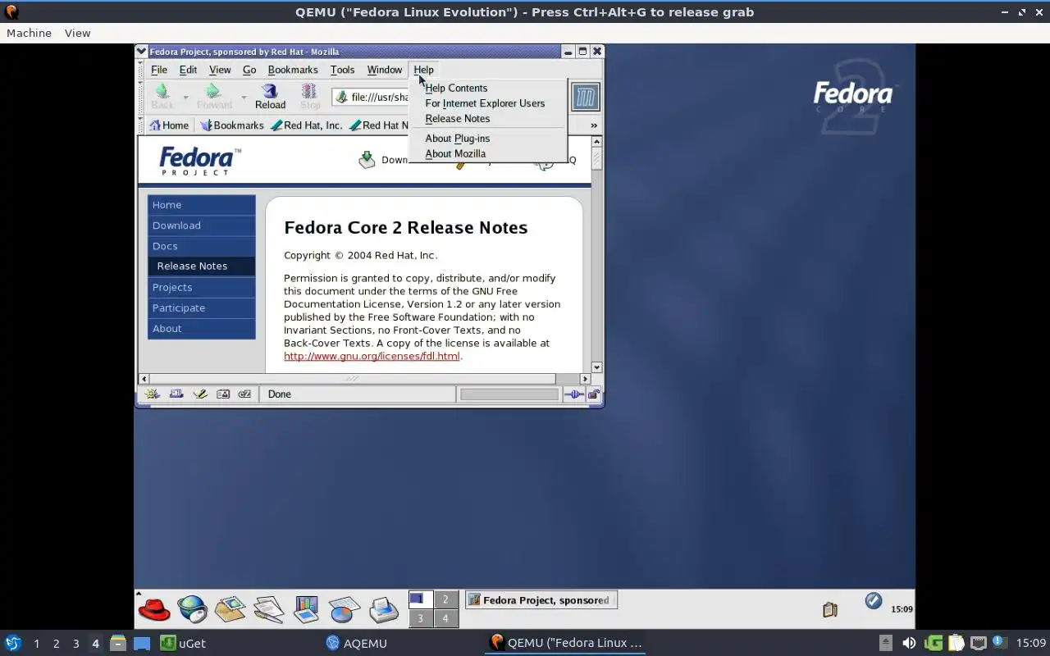Open the Red Hat main menu
The image size is (1050, 656).
tap(153, 609)
